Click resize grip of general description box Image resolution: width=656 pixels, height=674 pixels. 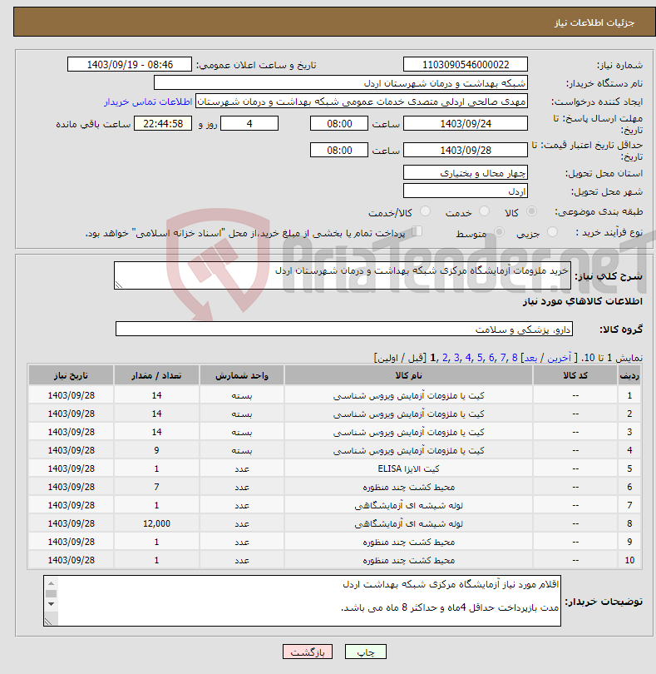coord(119,285)
